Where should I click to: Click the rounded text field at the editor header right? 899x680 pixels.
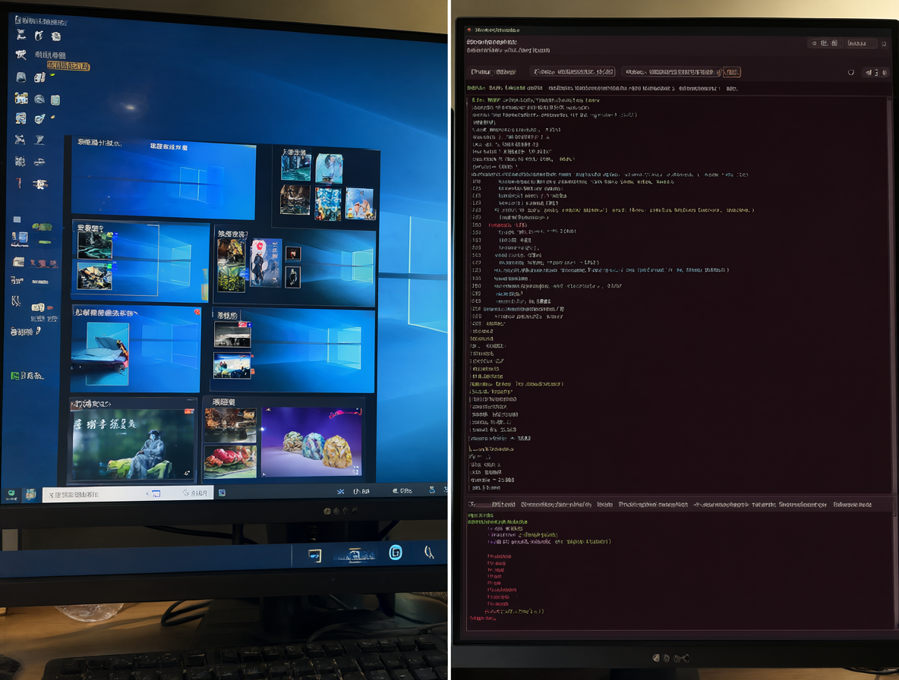click(860, 43)
